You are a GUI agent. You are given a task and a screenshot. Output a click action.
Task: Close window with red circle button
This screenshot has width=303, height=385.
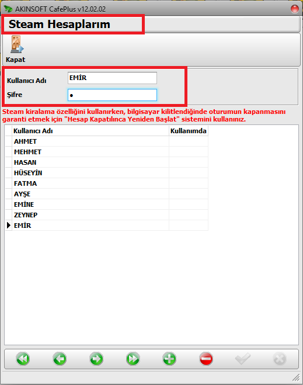click(x=295, y=9)
